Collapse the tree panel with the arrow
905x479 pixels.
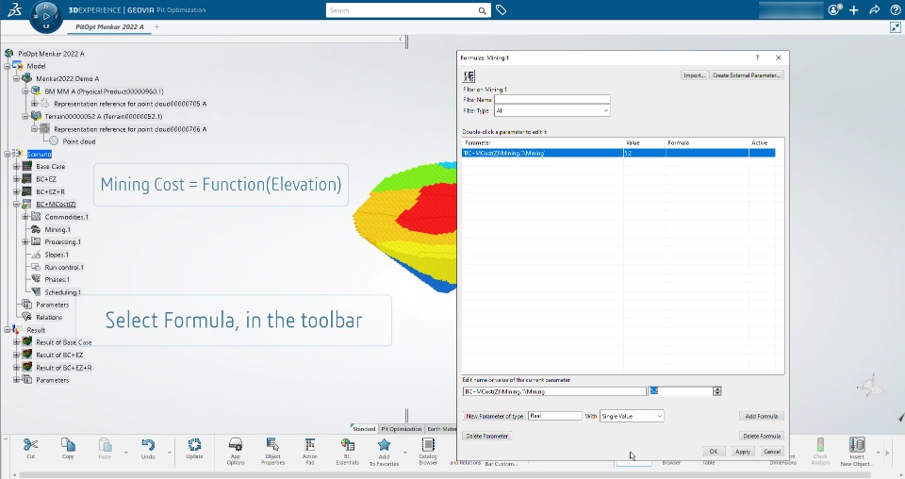point(401,40)
